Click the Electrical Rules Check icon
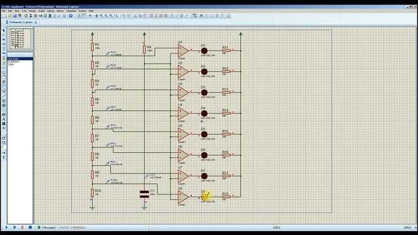418x235 pixels. pyautogui.click(x=228, y=16)
